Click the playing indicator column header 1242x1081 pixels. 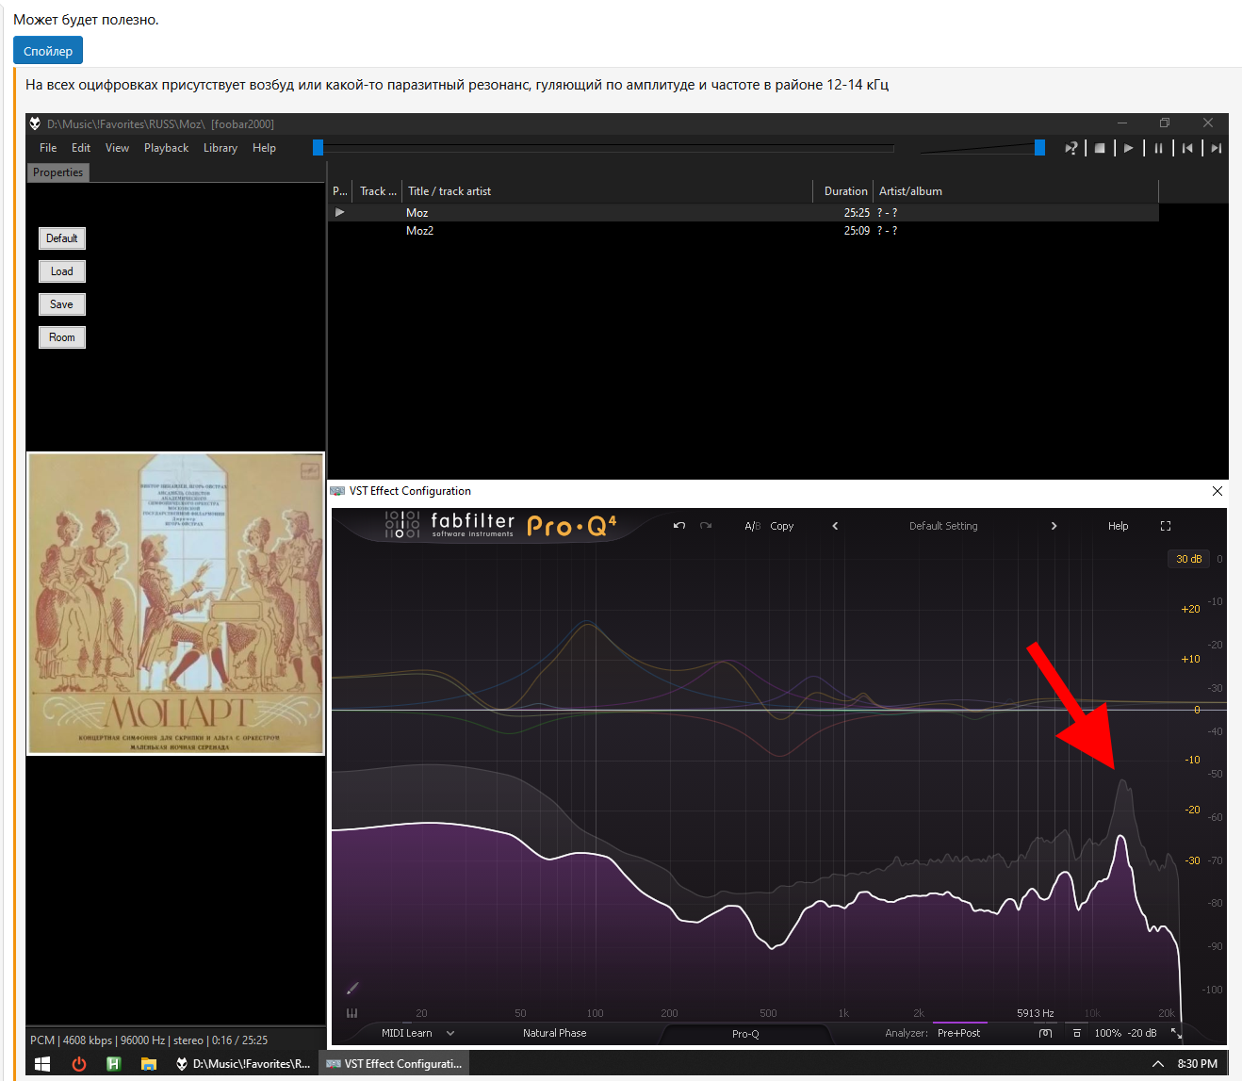point(340,191)
